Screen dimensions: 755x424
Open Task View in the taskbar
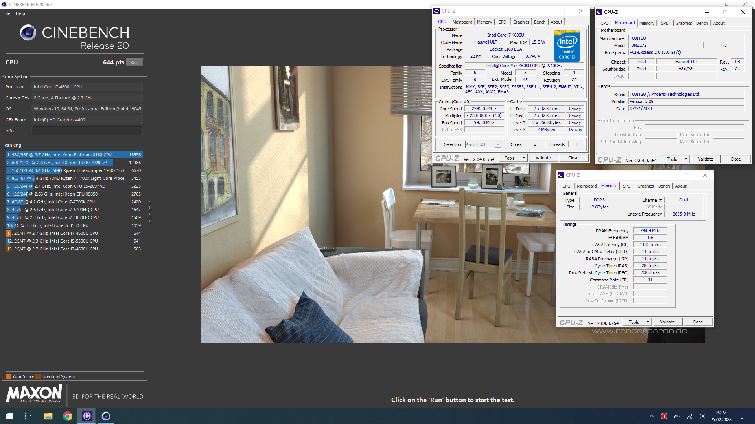28,416
